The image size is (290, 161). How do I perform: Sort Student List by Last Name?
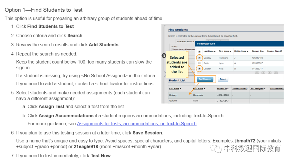coord(175,89)
